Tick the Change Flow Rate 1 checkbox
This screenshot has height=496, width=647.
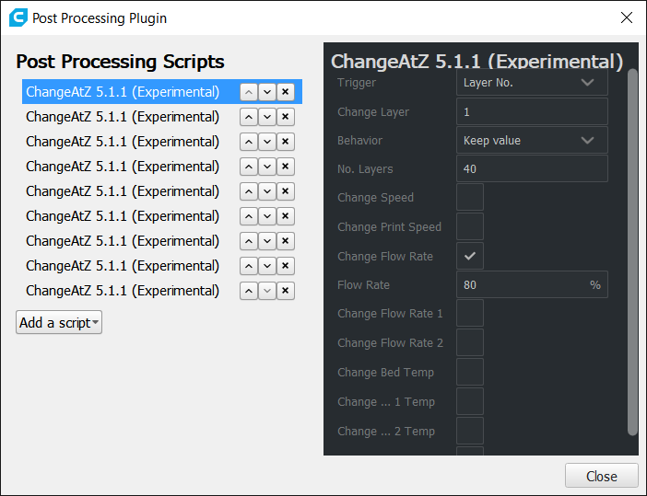coord(470,314)
